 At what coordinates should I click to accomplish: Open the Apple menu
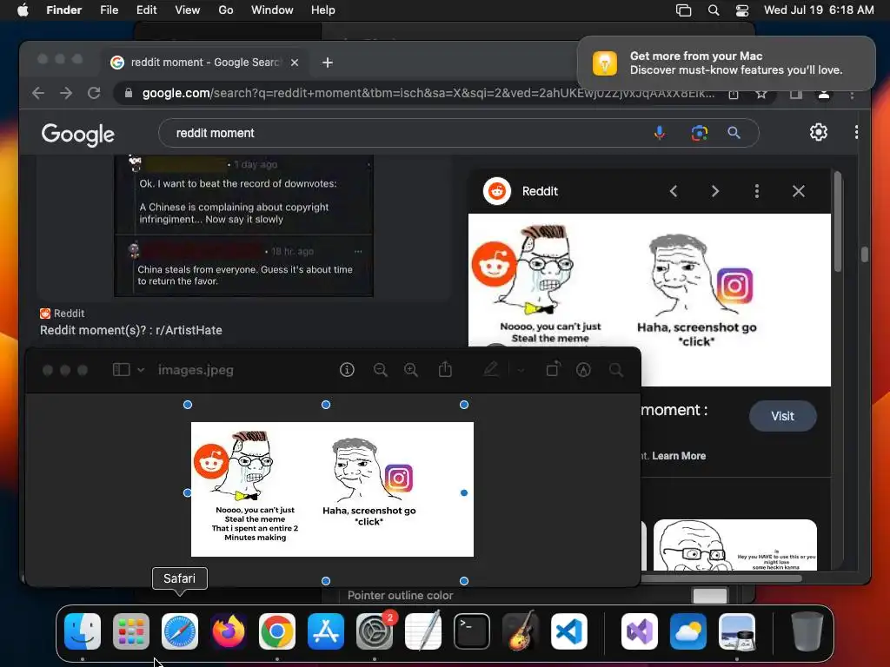click(x=23, y=10)
